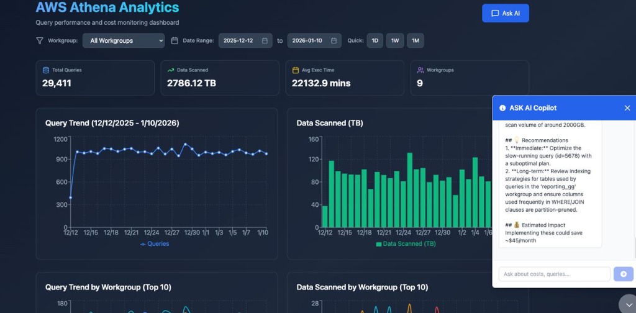Click Data Scanned by Workgroup (Top 10) title
This screenshot has height=313, width=636.
(x=362, y=287)
